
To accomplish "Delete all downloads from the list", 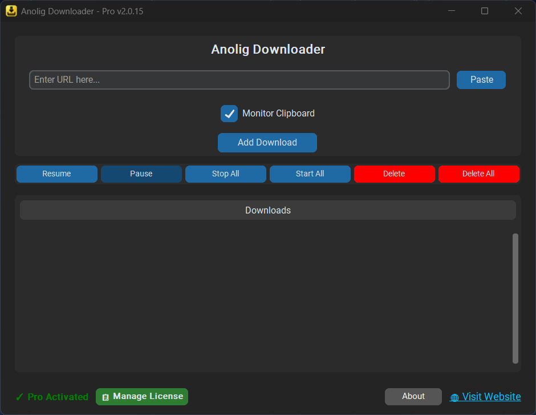I will tap(478, 174).
